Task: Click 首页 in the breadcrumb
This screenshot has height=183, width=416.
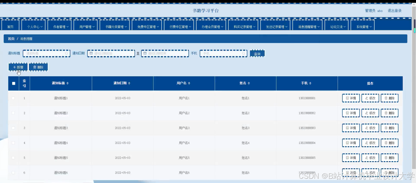Action: coord(11,39)
